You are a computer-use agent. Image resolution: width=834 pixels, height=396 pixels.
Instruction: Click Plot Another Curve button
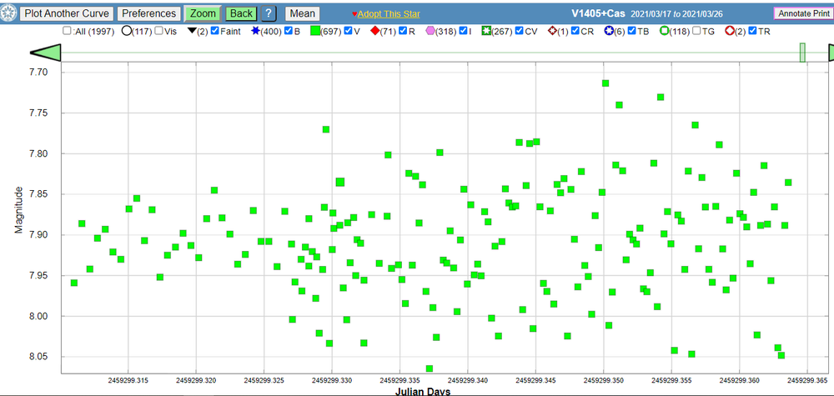pyautogui.click(x=66, y=13)
